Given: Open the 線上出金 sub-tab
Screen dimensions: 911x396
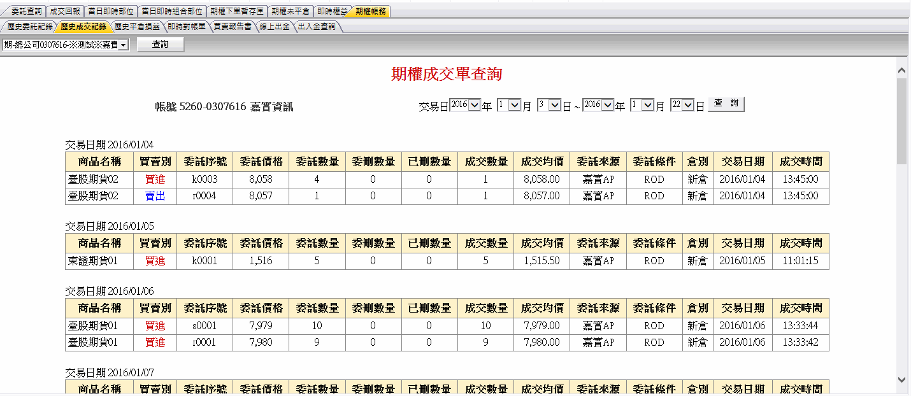Looking at the screenshot, I should (275, 27).
